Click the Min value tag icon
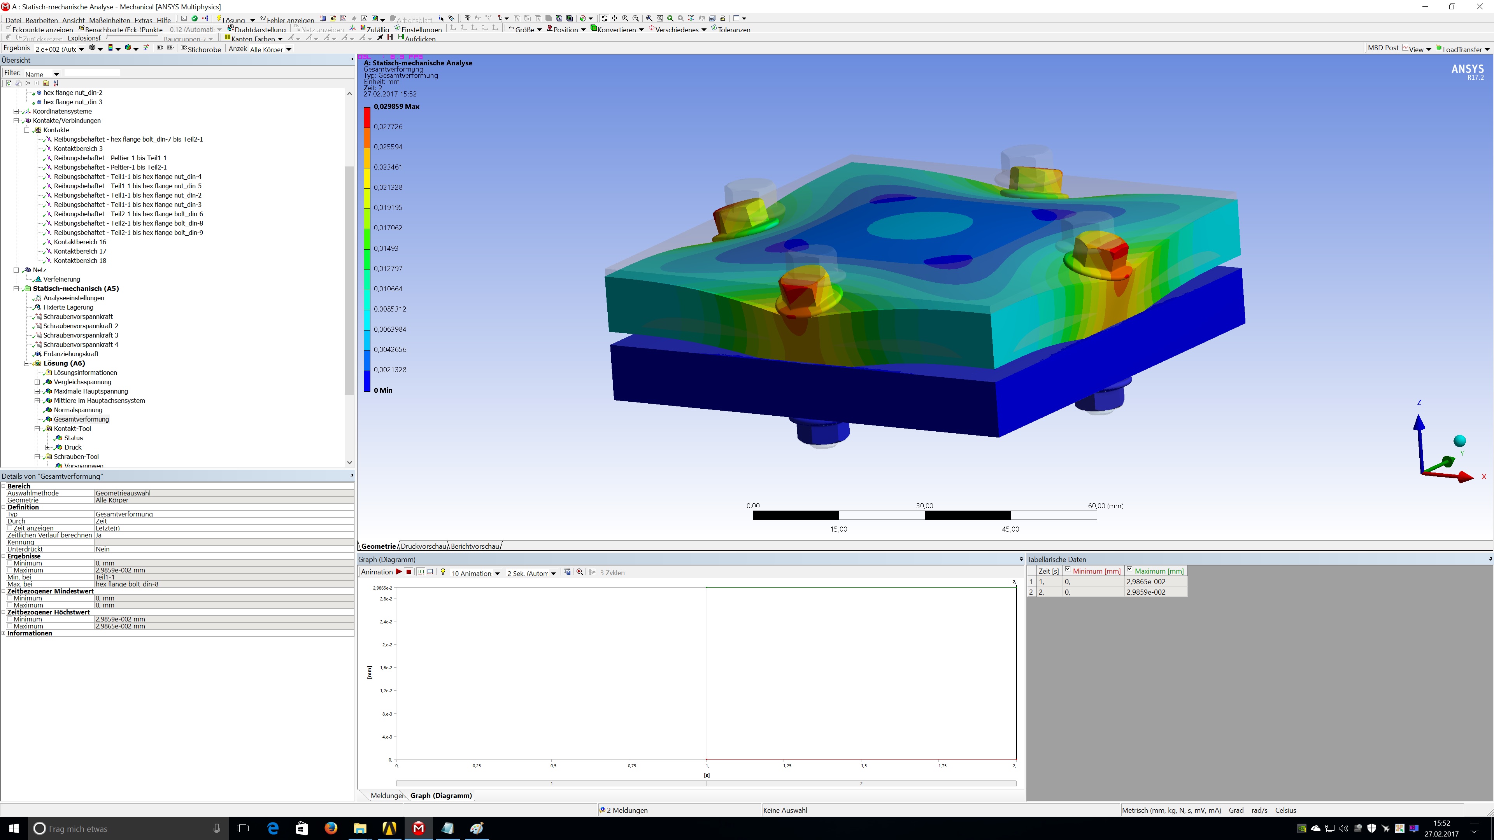 point(170,48)
